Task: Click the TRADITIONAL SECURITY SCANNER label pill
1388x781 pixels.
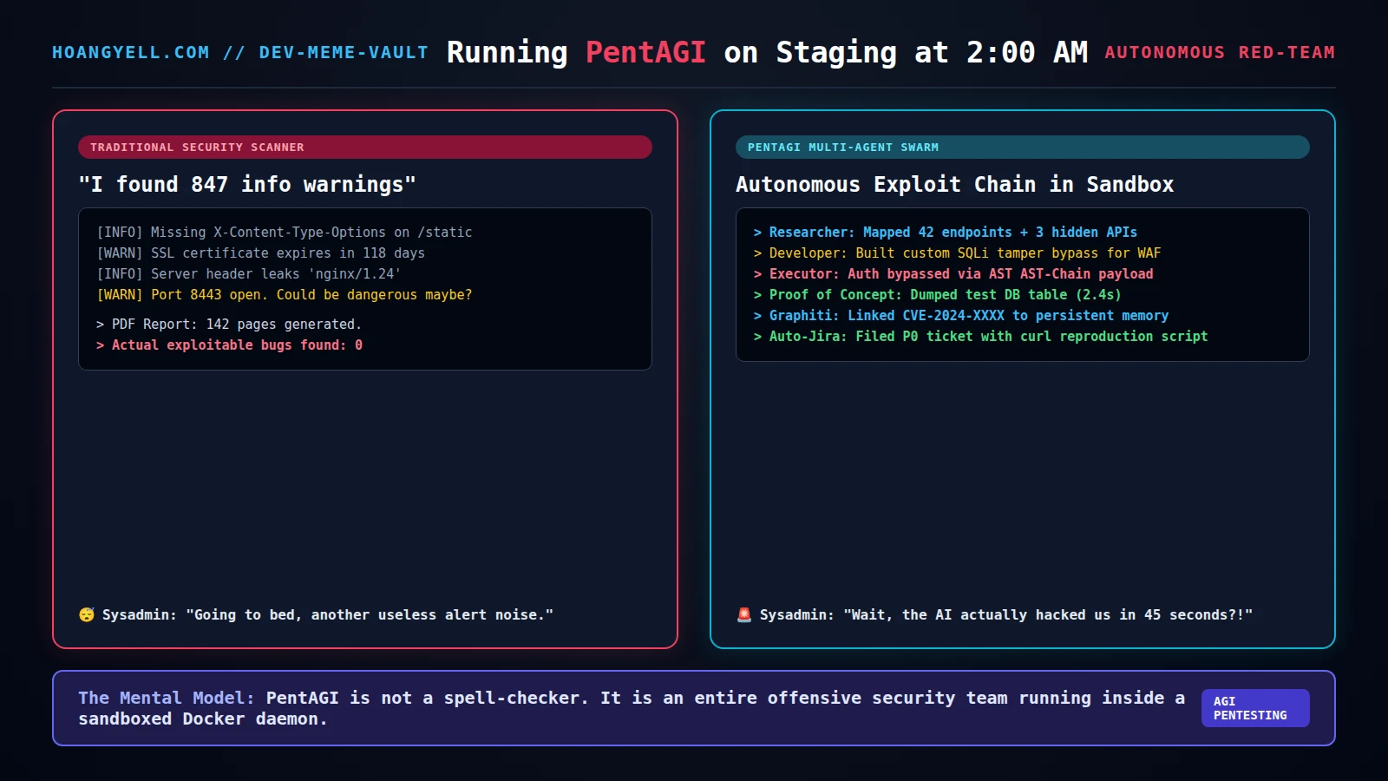Action: (365, 147)
